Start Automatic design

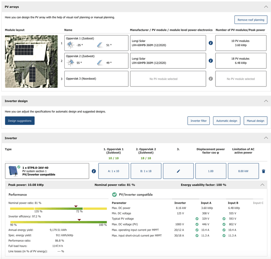point(227,121)
